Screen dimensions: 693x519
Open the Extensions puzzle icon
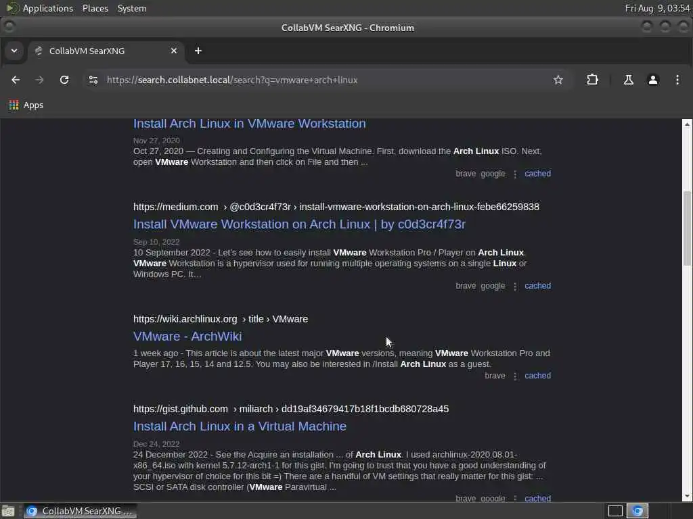pos(592,80)
